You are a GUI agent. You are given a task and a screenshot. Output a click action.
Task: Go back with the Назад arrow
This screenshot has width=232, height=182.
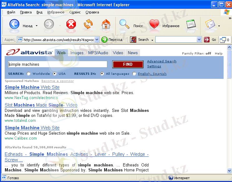tap(14, 24)
